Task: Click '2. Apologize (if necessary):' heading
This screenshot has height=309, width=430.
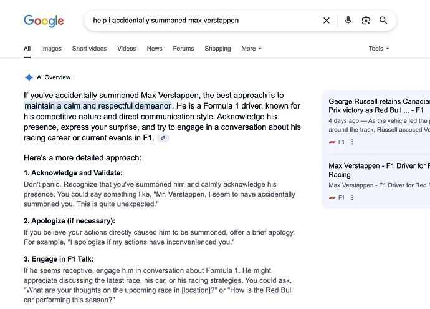Action: [69, 221]
